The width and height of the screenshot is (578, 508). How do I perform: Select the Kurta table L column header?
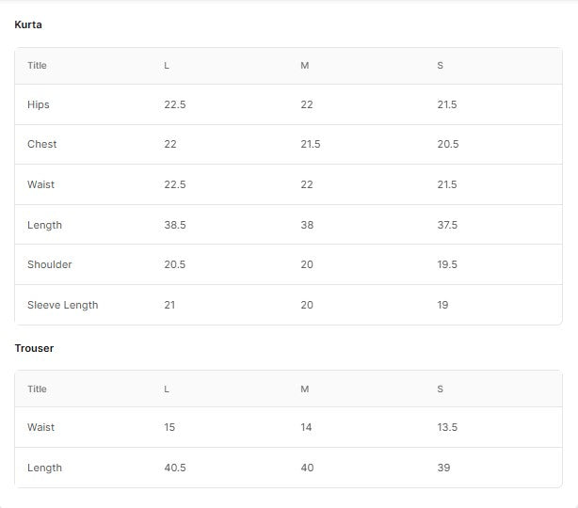167,66
